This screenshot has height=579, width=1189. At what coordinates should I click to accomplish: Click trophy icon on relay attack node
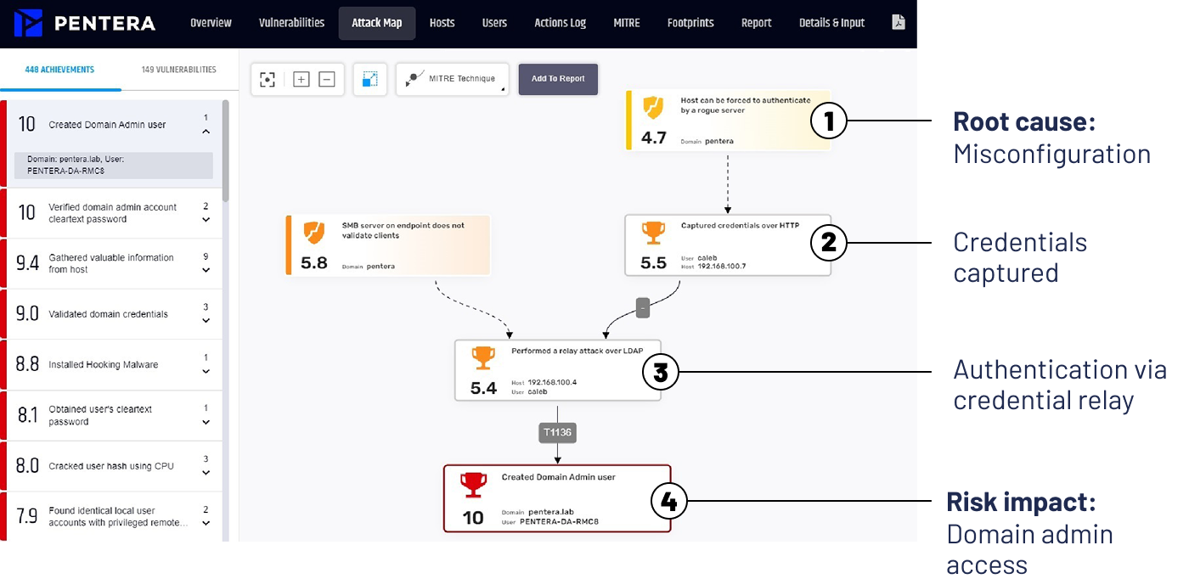[x=483, y=357]
